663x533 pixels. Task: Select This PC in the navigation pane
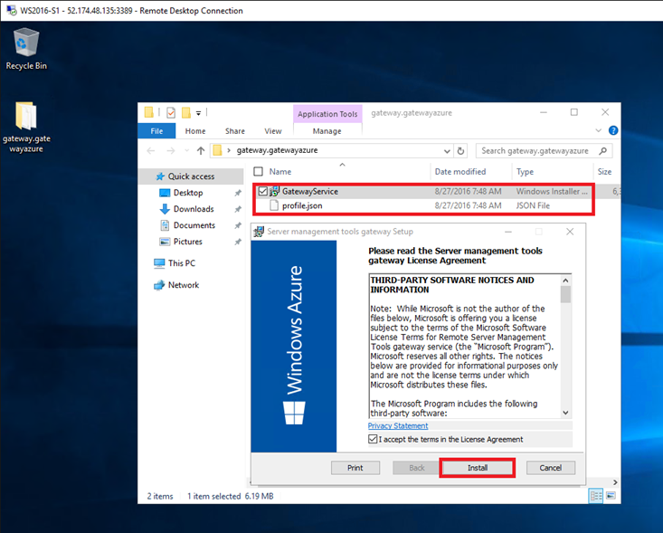click(182, 263)
